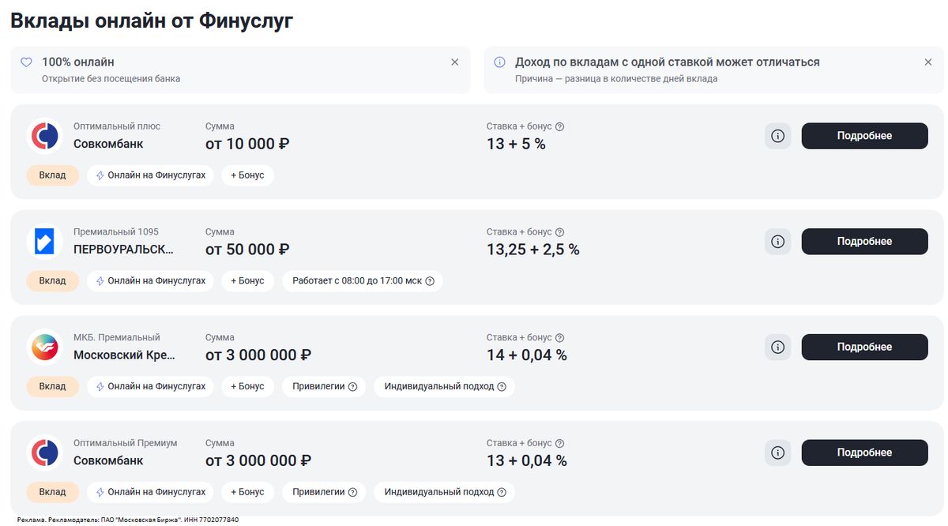This screenshot has width=948, height=526.
Task: Dismiss the "Доход по вкладам" info banner
Action: [928, 62]
